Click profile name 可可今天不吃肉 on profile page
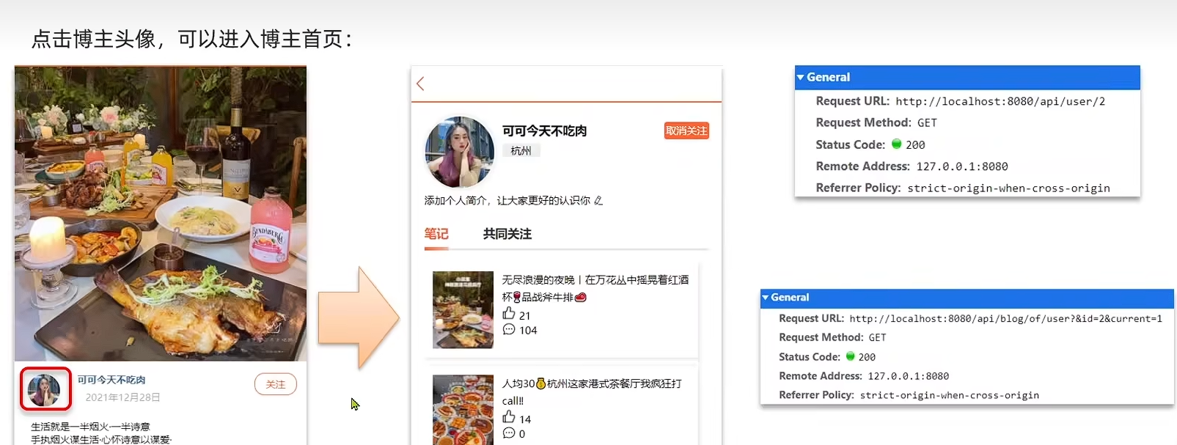1177x445 pixels. [545, 130]
